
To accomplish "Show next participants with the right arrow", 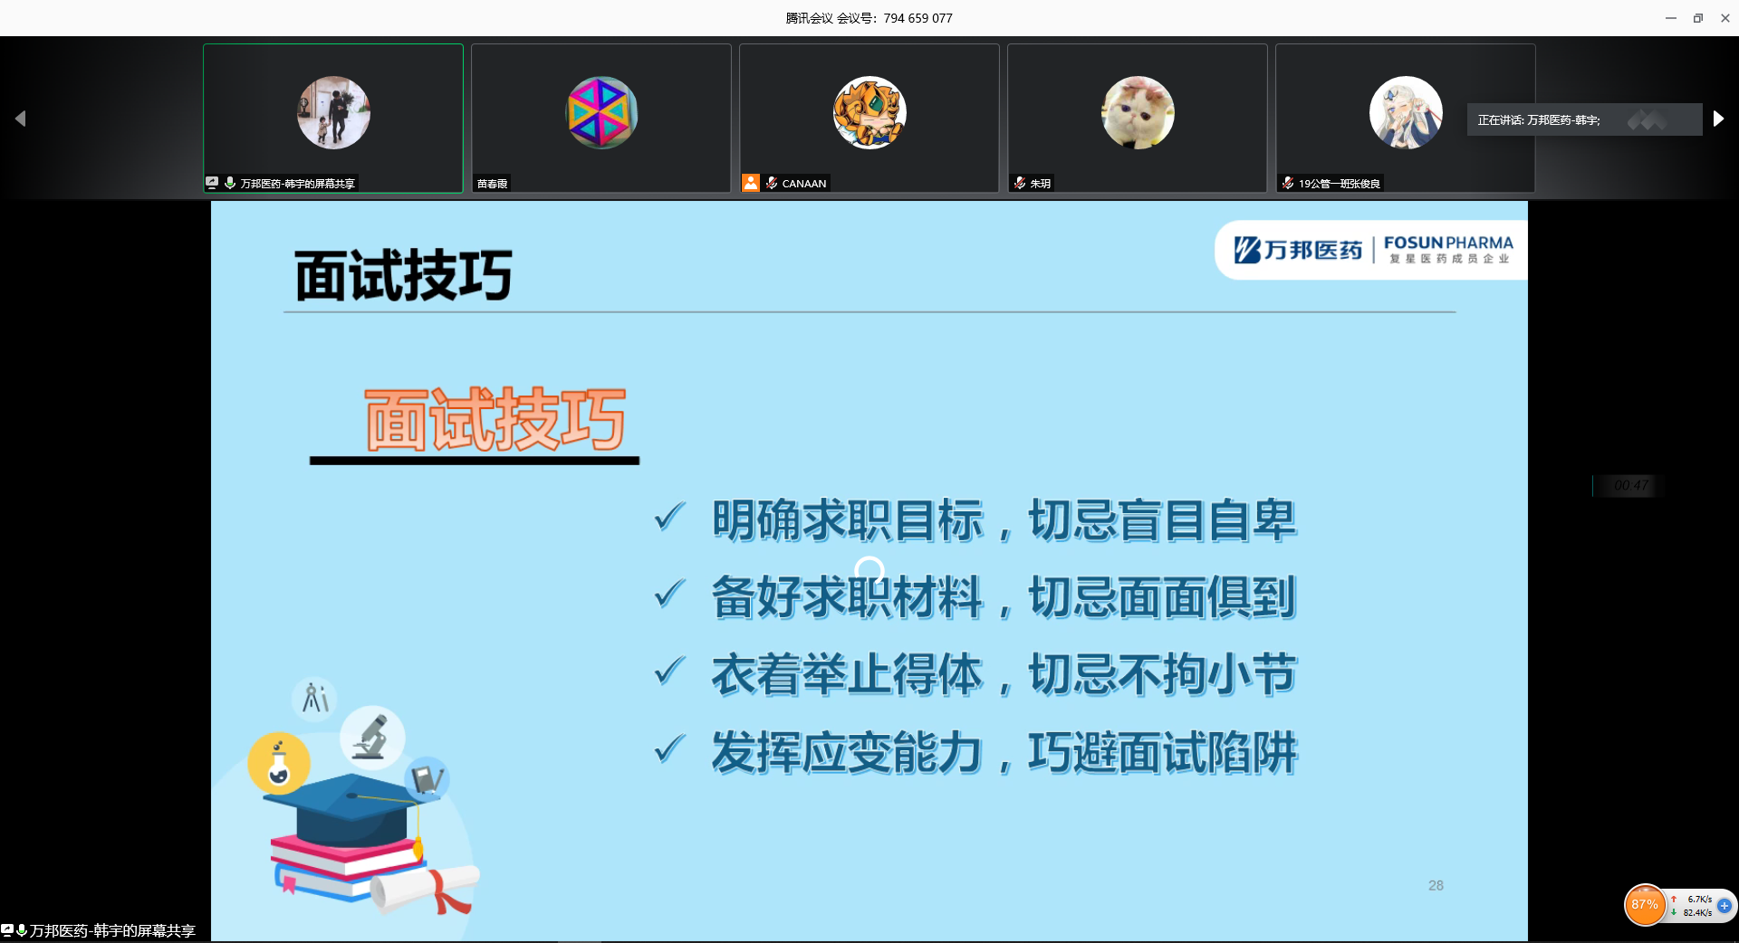I will click(x=1718, y=119).
